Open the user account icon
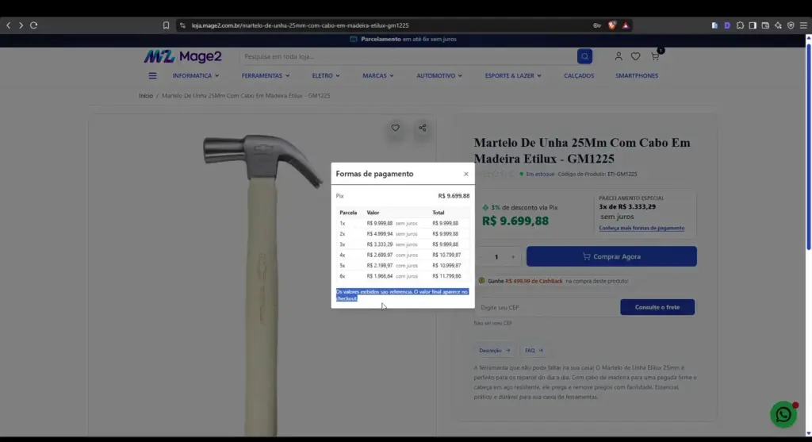Image resolution: width=812 pixels, height=442 pixels. 619,56
